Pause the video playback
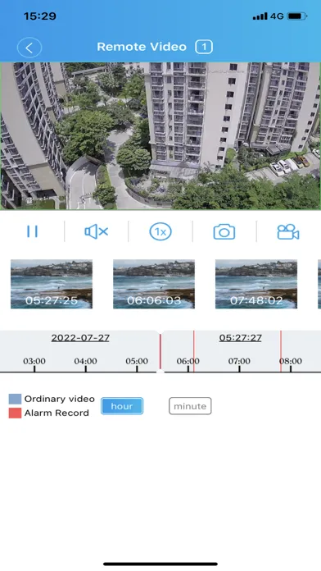The height and width of the screenshot is (571, 321). click(x=33, y=231)
